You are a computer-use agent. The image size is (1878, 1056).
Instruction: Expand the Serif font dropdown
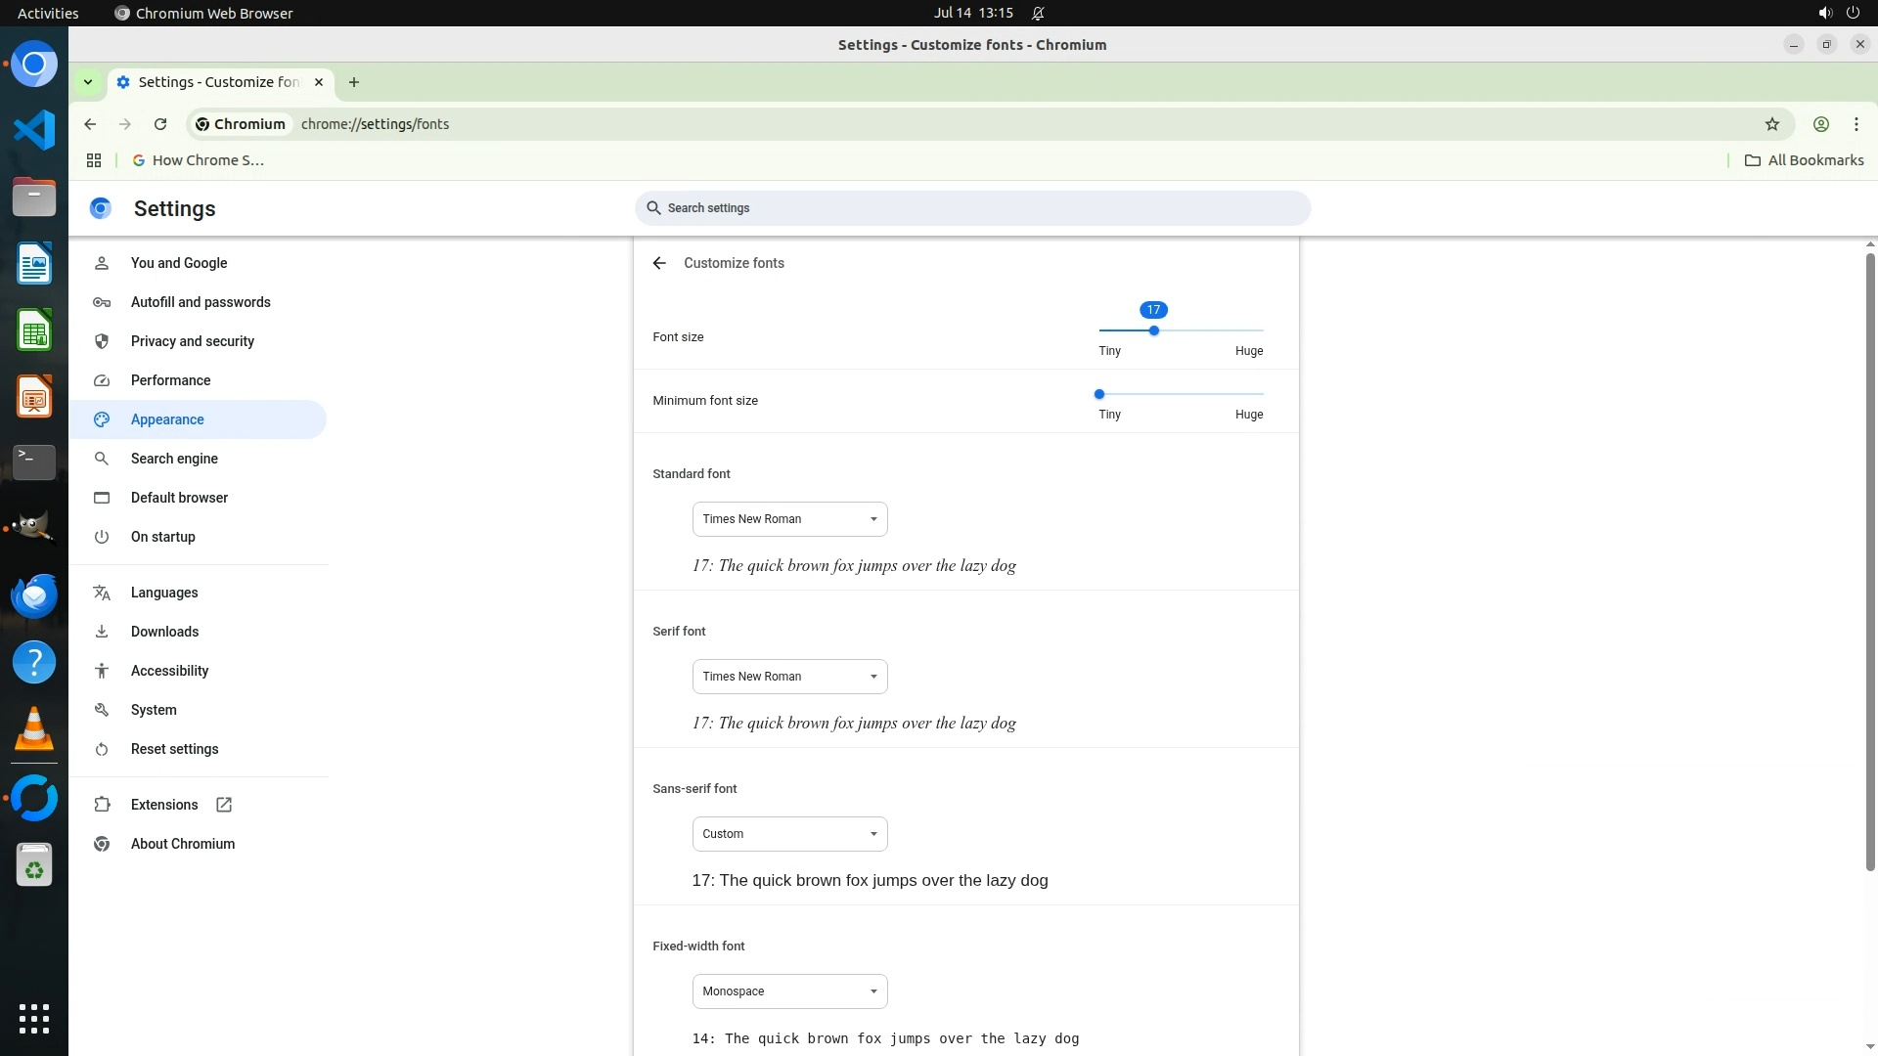coord(789,677)
